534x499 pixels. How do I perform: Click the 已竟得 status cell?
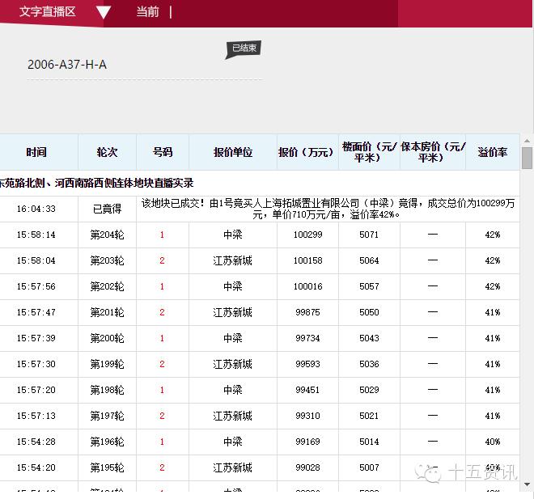pos(107,209)
